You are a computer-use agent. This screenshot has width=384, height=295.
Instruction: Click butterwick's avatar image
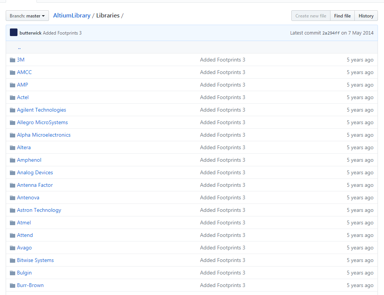tap(14, 33)
